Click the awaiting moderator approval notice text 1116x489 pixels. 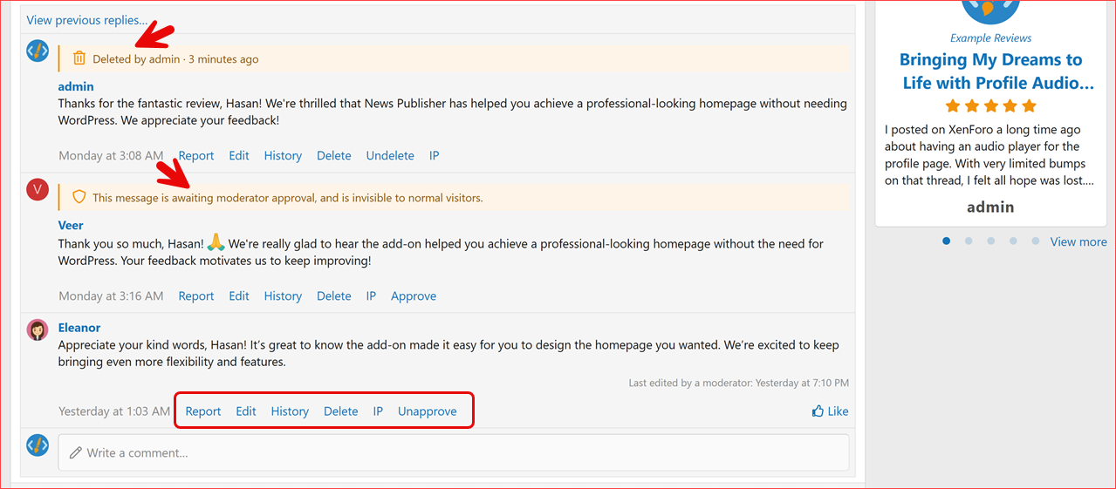point(288,198)
